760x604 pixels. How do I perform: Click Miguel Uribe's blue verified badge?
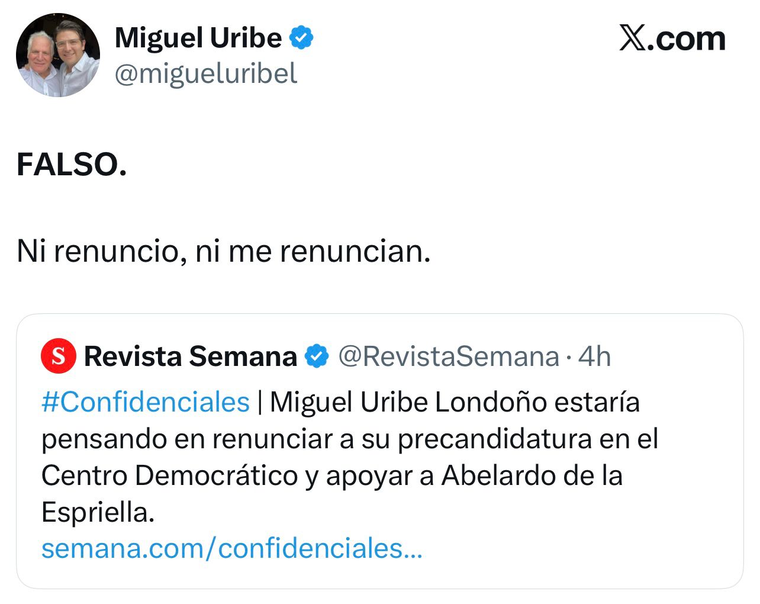(x=302, y=37)
